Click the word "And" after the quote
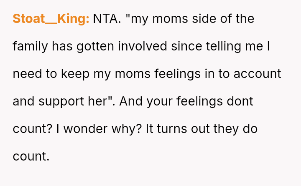Viewport: 301px width, 186px height. (x=131, y=101)
